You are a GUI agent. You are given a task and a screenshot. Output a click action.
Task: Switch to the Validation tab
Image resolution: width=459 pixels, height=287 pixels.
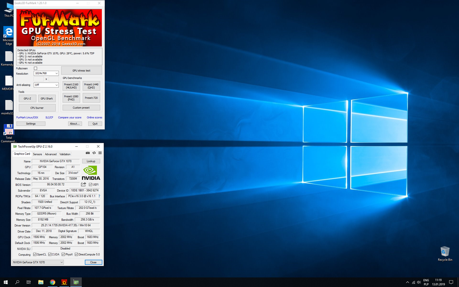(x=65, y=154)
